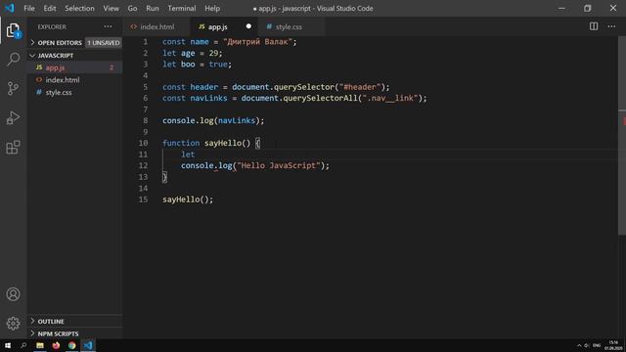Click line number 10 in the gutter

pyautogui.click(x=143, y=143)
